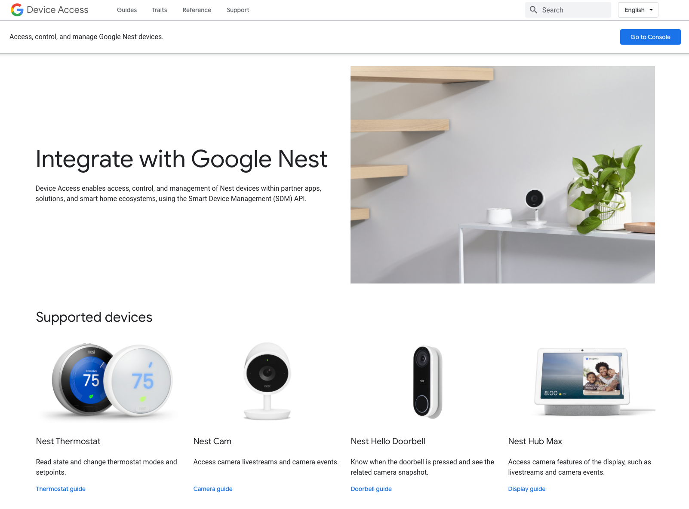Viewport: 689px width, 509px height.
Task: Click the Go to Console button
Action: click(x=650, y=37)
